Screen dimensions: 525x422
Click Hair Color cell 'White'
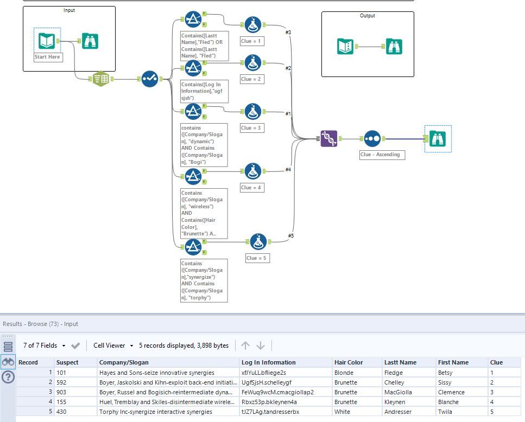coord(357,412)
